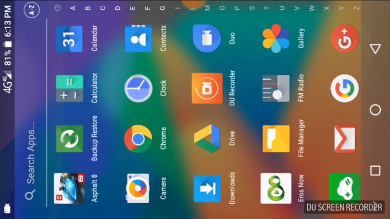
Task: Jump to letter Z in index
Action: [x=356, y=8]
